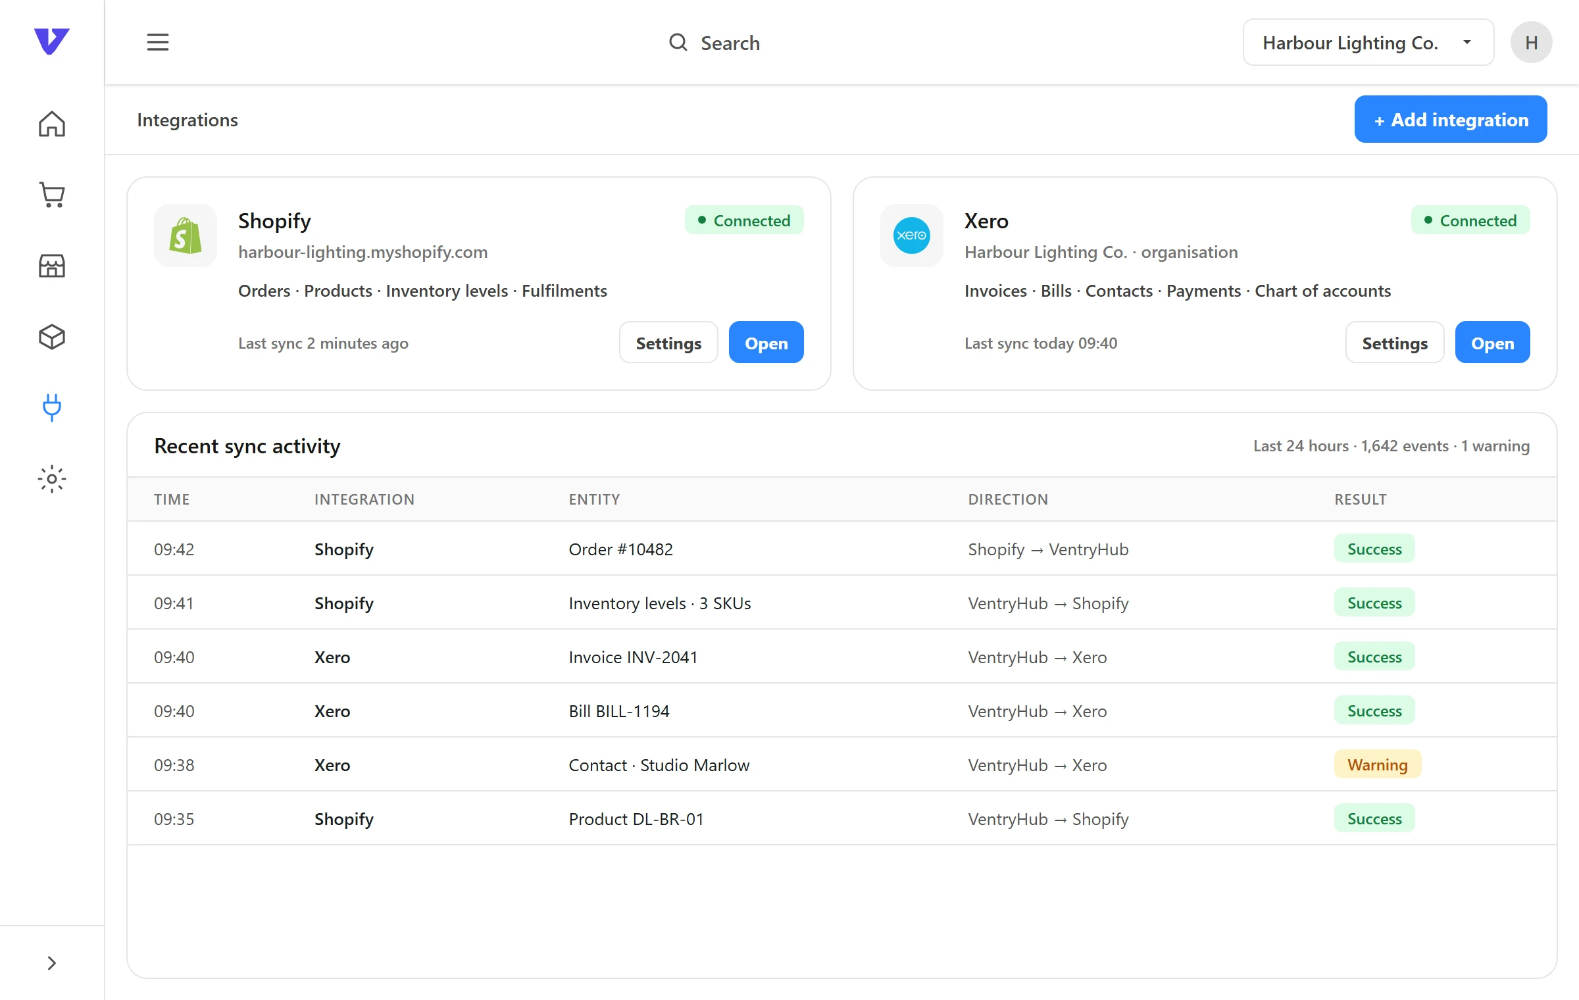
Task: Select the integrations plug icon
Action: coord(52,408)
